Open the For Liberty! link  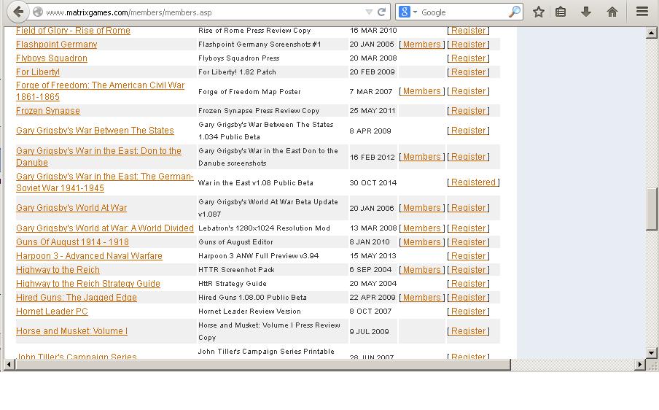(x=38, y=72)
